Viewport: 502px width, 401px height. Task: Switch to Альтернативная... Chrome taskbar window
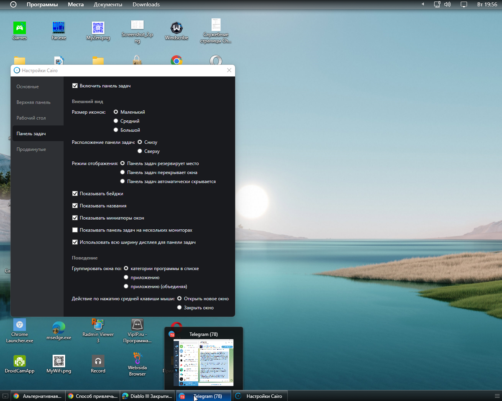pos(38,396)
